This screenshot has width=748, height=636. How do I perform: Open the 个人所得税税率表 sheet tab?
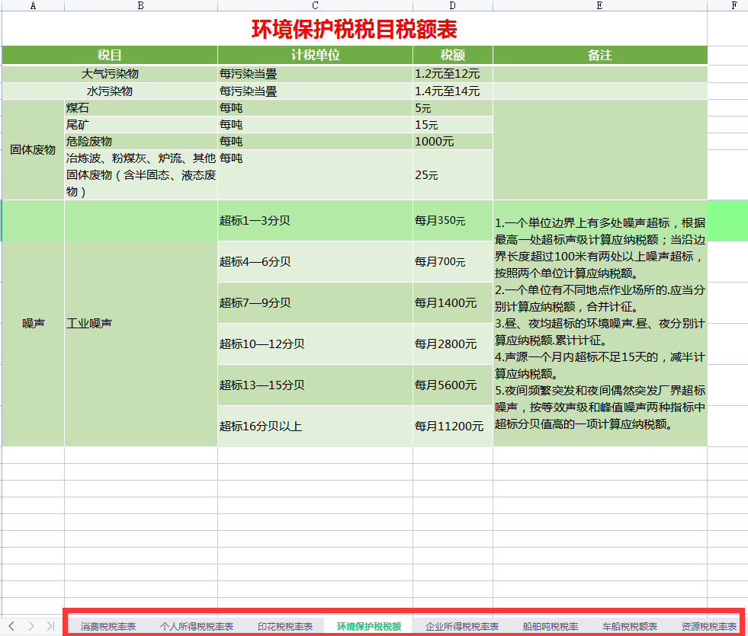[x=197, y=626]
